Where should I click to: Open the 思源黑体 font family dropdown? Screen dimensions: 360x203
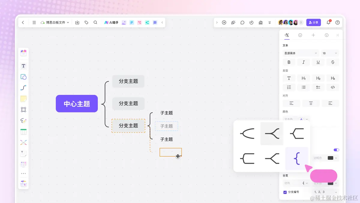point(300,53)
